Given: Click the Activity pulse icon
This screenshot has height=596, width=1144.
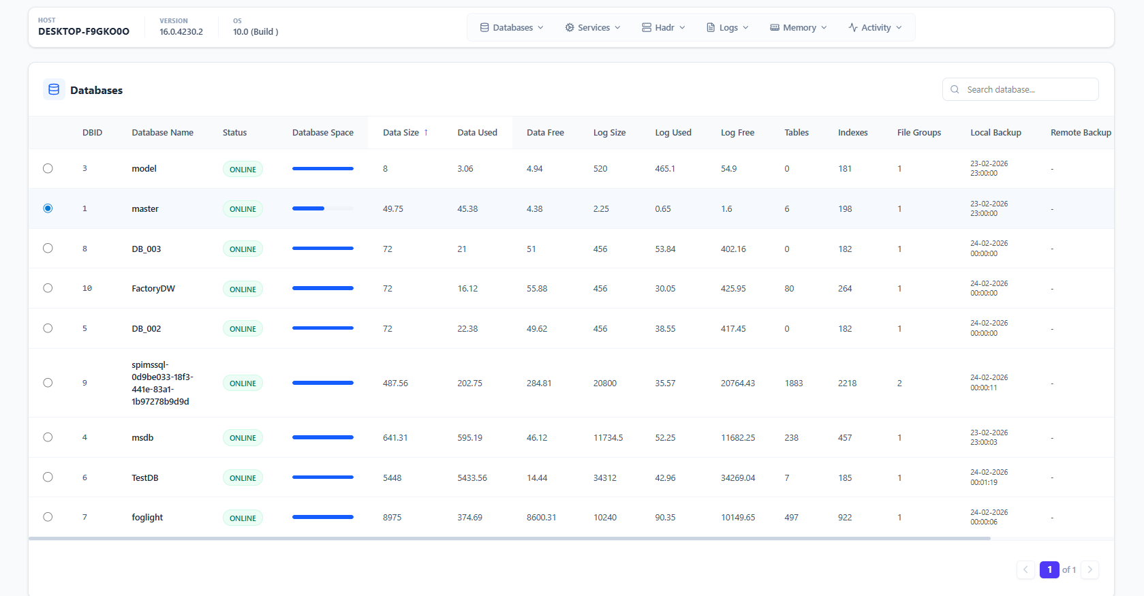Looking at the screenshot, I should click(x=853, y=28).
